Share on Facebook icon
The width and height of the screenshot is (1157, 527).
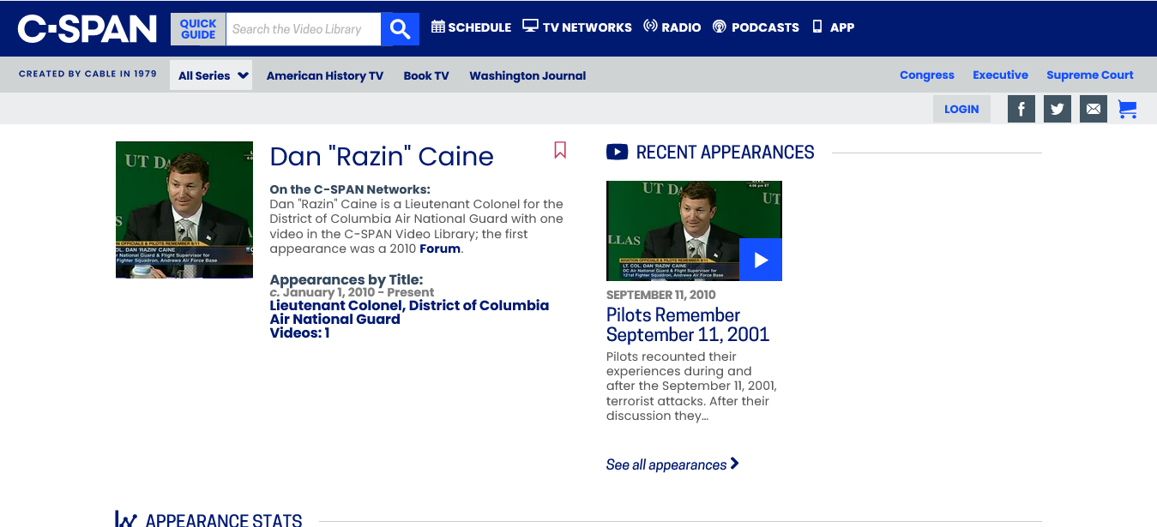[x=1021, y=109]
